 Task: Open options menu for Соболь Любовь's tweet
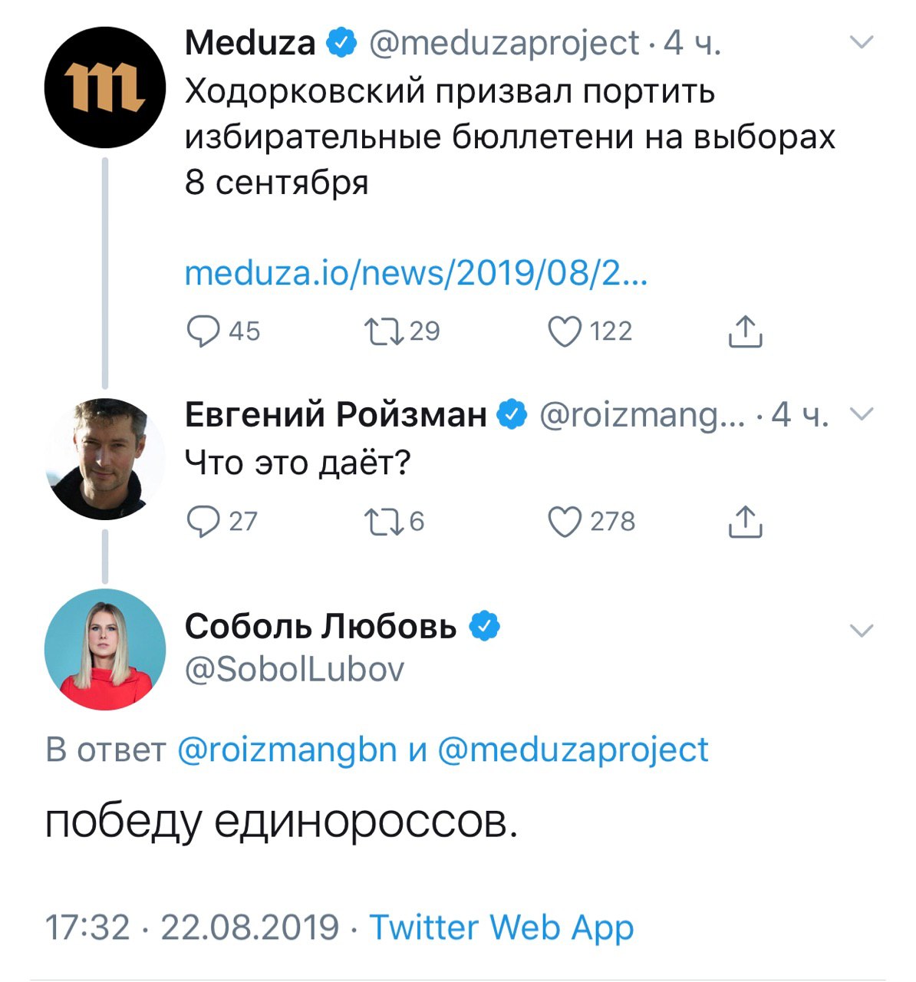coord(863,631)
